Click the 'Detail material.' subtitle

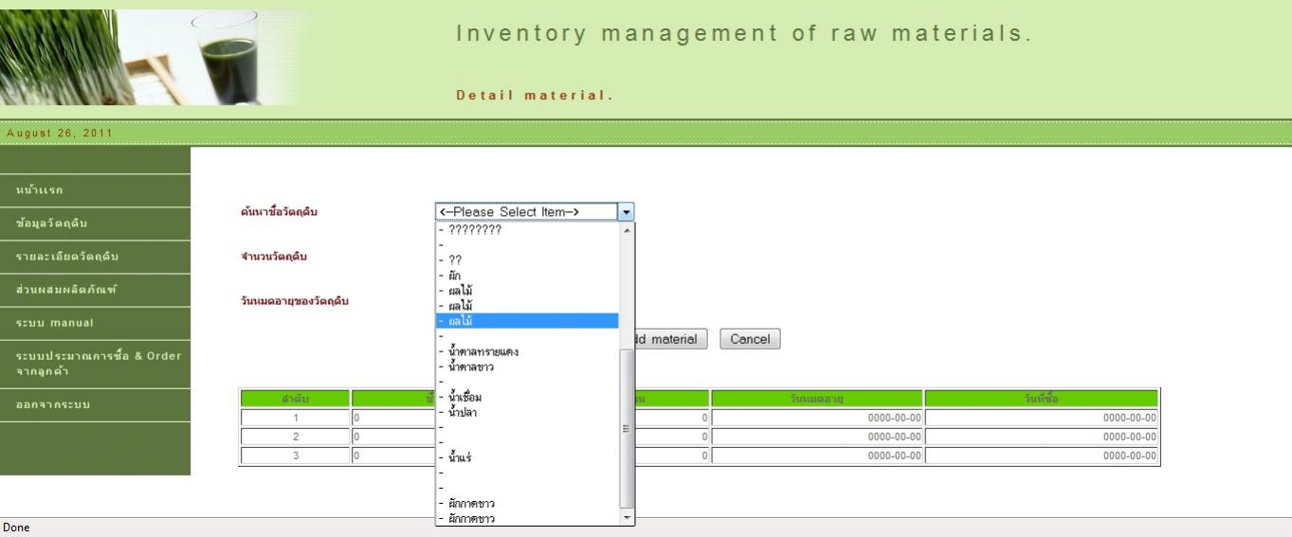pyautogui.click(x=535, y=96)
